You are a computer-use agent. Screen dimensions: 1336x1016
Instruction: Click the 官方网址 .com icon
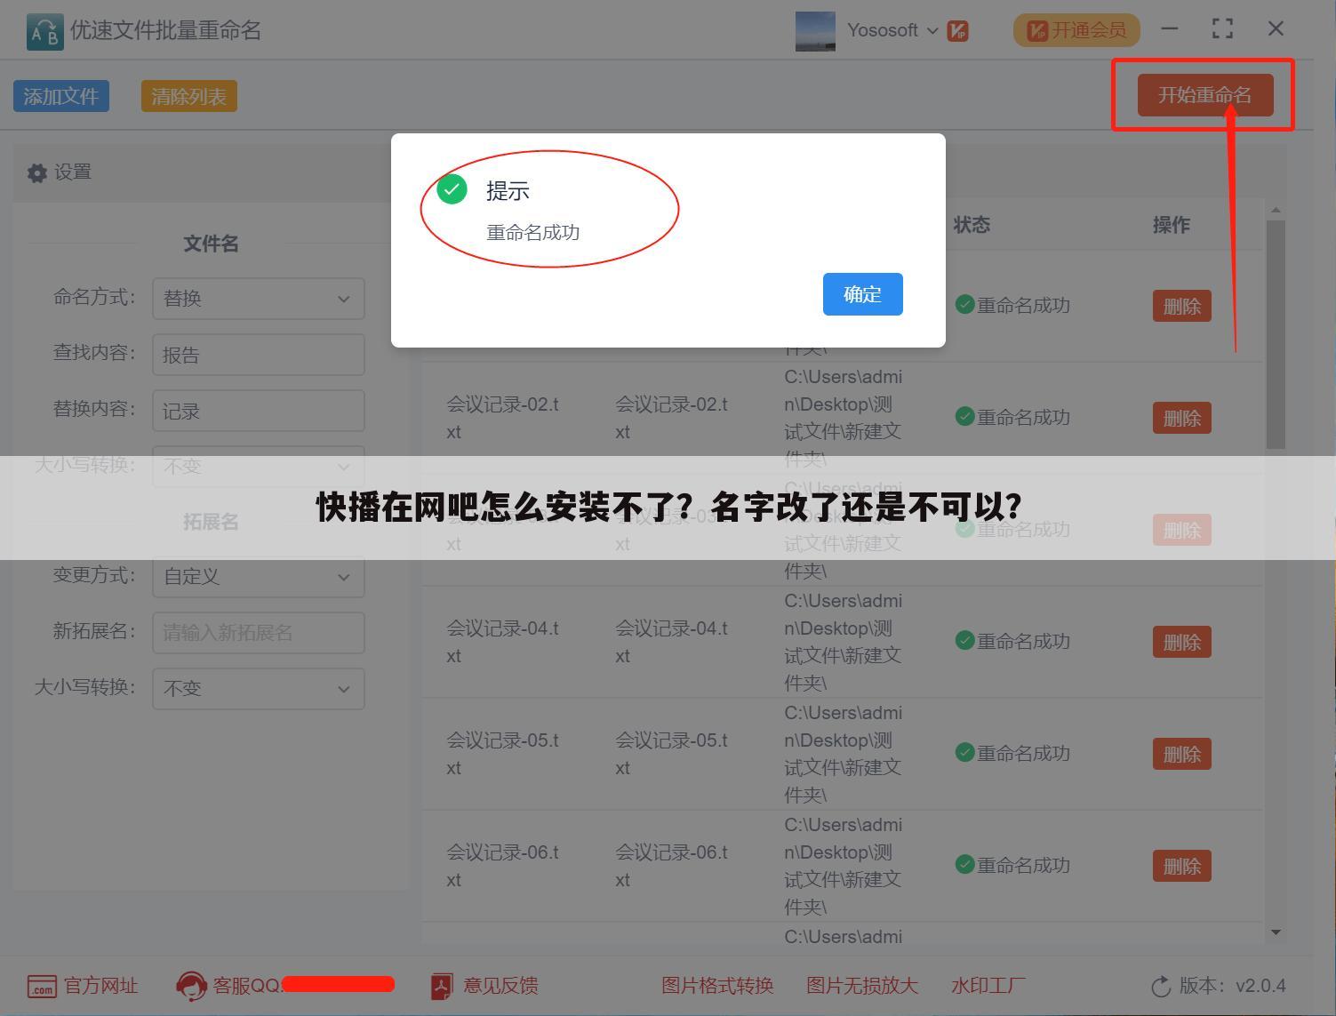(x=42, y=987)
